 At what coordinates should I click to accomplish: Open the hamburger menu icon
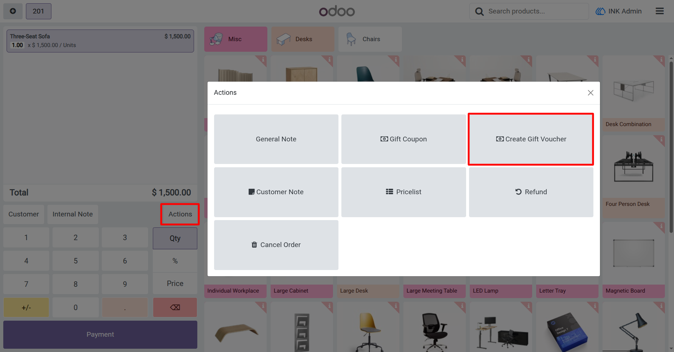tap(659, 11)
